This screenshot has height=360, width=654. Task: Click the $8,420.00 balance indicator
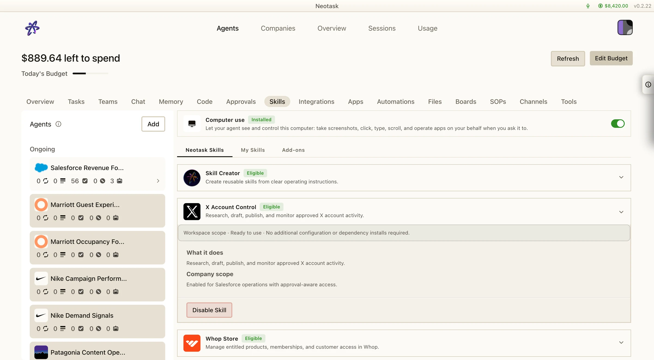(x=613, y=6)
